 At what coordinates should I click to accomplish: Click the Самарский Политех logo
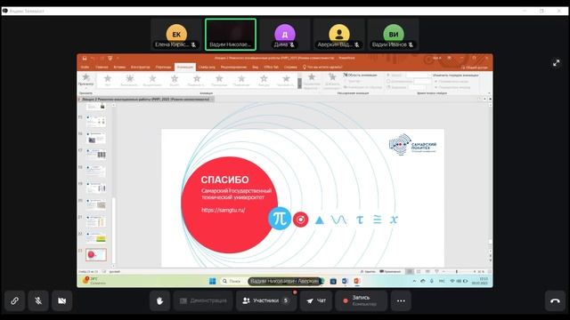click(412, 144)
